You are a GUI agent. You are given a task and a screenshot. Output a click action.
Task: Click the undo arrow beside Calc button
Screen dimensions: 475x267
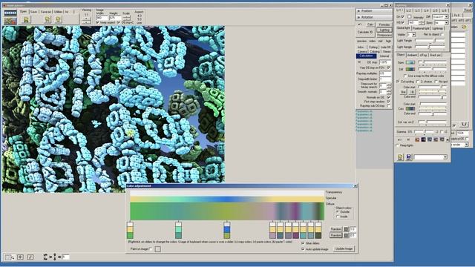(360, 24)
